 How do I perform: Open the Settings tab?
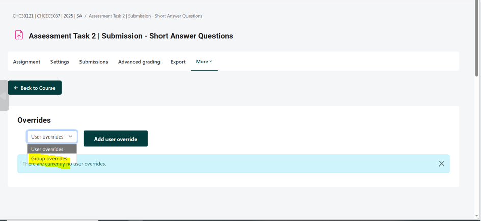tap(60, 62)
